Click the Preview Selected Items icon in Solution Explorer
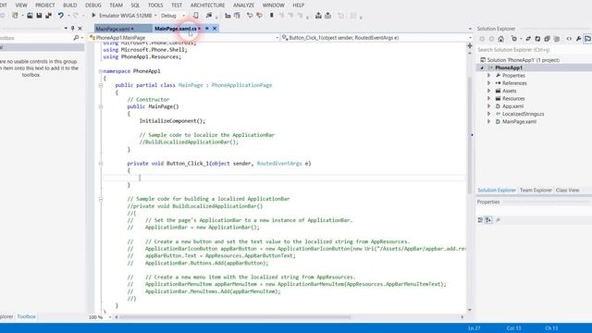Viewport: 592px width, 333px height. click(x=587, y=39)
